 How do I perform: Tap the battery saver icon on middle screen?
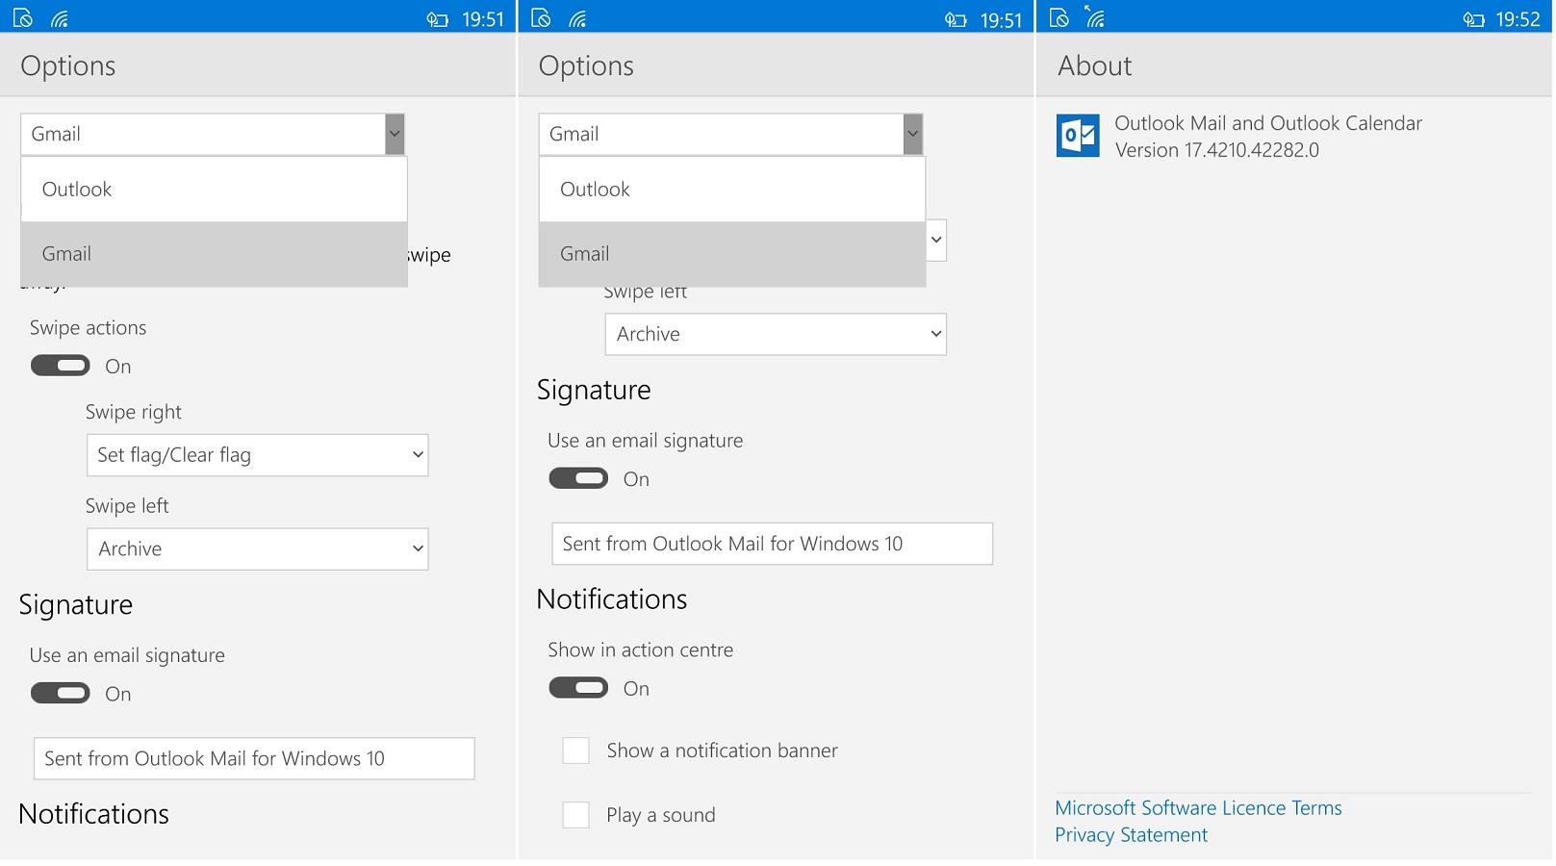click(x=956, y=19)
